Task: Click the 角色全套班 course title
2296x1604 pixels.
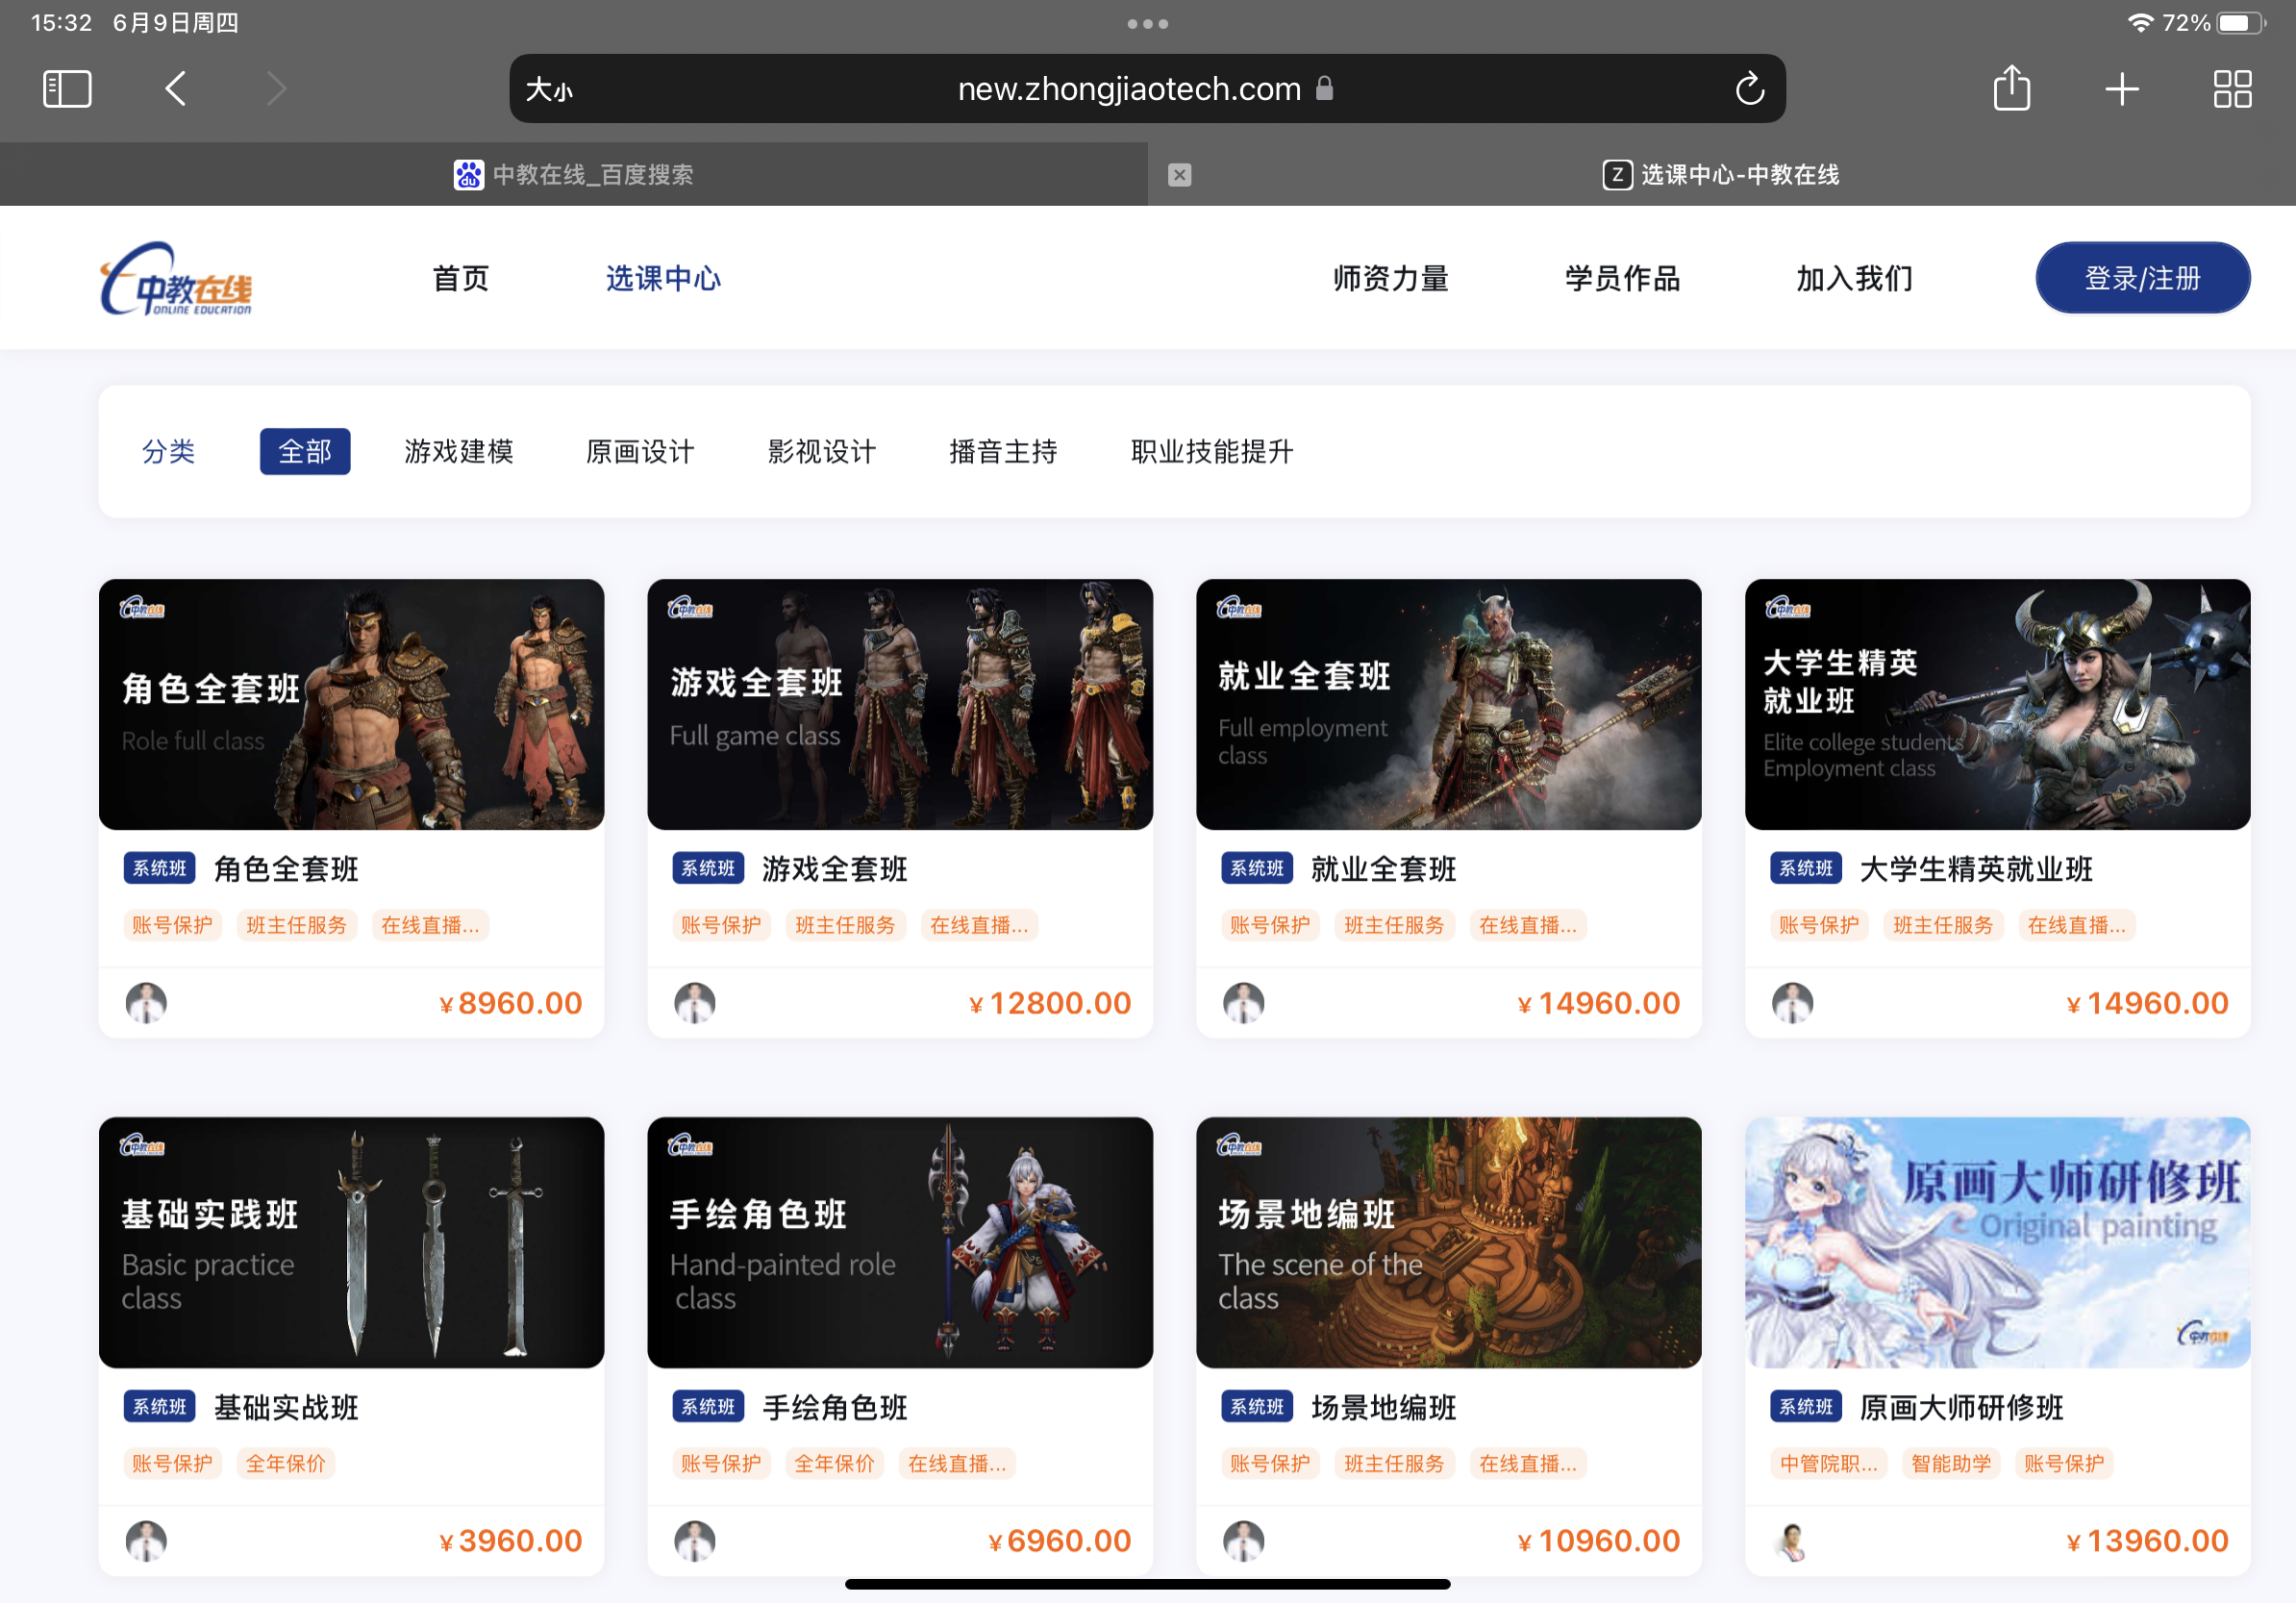Action: (x=286, y=869)
